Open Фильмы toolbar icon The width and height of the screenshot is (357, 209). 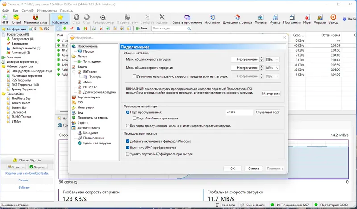(261, 19)
